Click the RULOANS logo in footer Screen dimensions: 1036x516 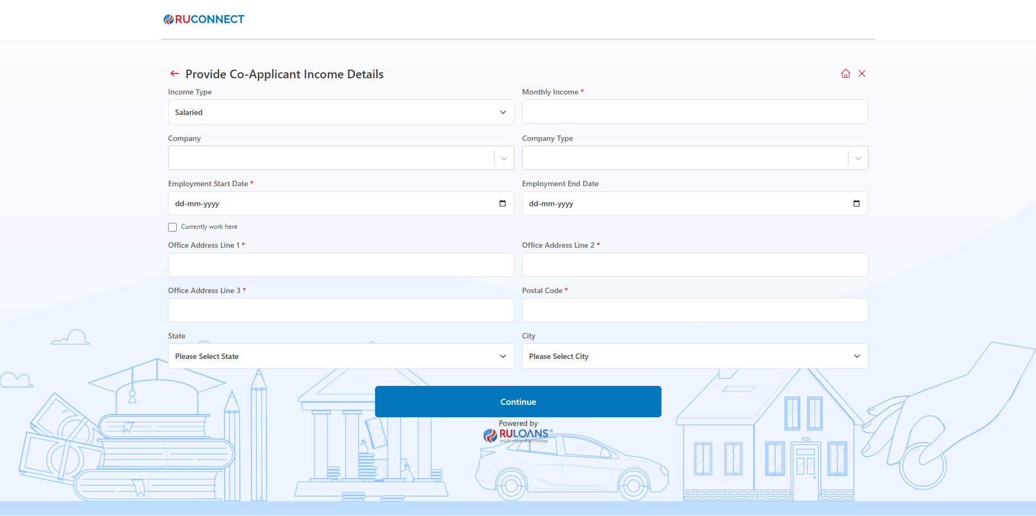518,434
